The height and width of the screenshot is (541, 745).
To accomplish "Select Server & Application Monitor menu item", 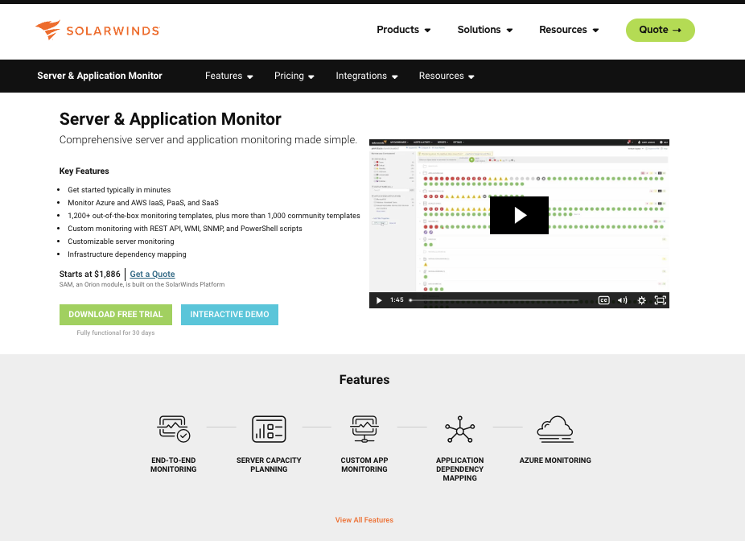I will [99, 76].
